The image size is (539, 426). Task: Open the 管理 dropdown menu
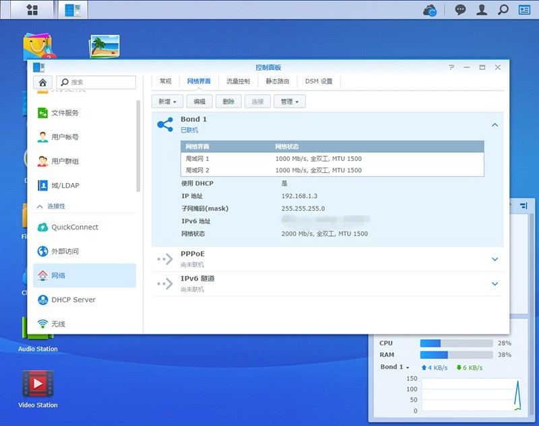290,102
